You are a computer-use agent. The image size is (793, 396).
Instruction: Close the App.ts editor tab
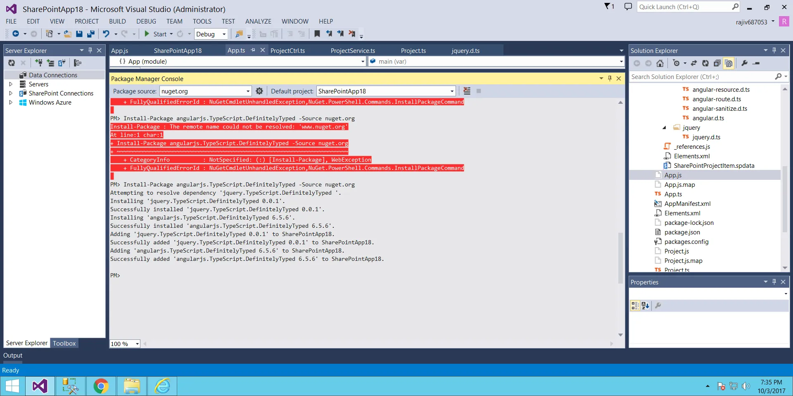pyautogui.click(x=262, y=50)
